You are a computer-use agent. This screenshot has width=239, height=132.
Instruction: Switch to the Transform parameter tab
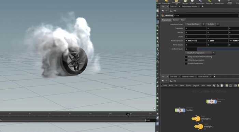(x=166, y=20)
